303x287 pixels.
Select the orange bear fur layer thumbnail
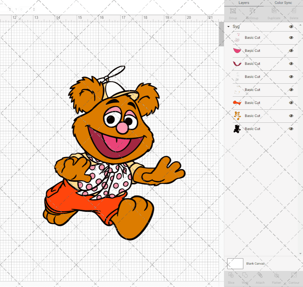point(237,116)
